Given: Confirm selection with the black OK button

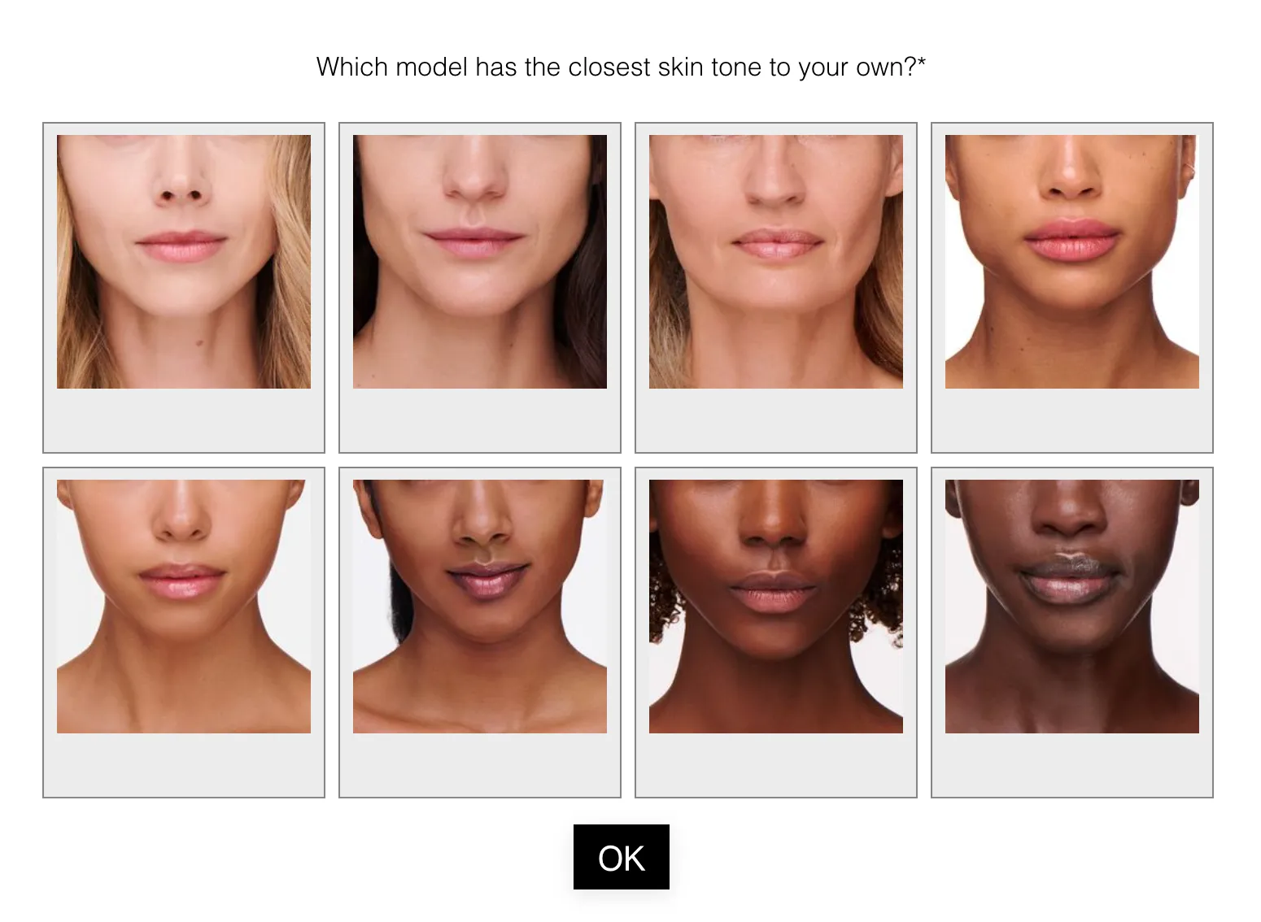Looking at the screenshot, I should point(622,857).
